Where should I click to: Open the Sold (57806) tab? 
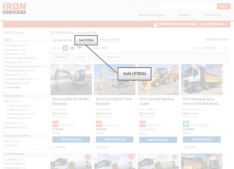(86, 40)
